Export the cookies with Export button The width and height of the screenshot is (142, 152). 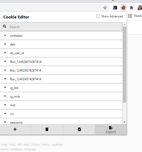(x=111, y=130)
